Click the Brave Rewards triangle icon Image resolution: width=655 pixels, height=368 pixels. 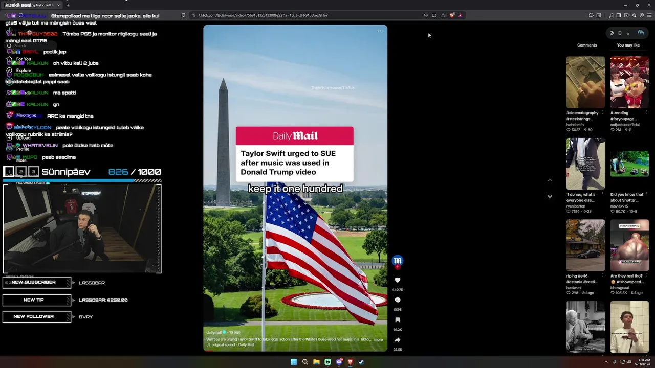[x=461, y=15]
